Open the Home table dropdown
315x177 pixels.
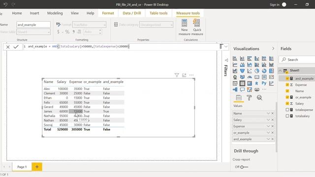tap(33, 32)
